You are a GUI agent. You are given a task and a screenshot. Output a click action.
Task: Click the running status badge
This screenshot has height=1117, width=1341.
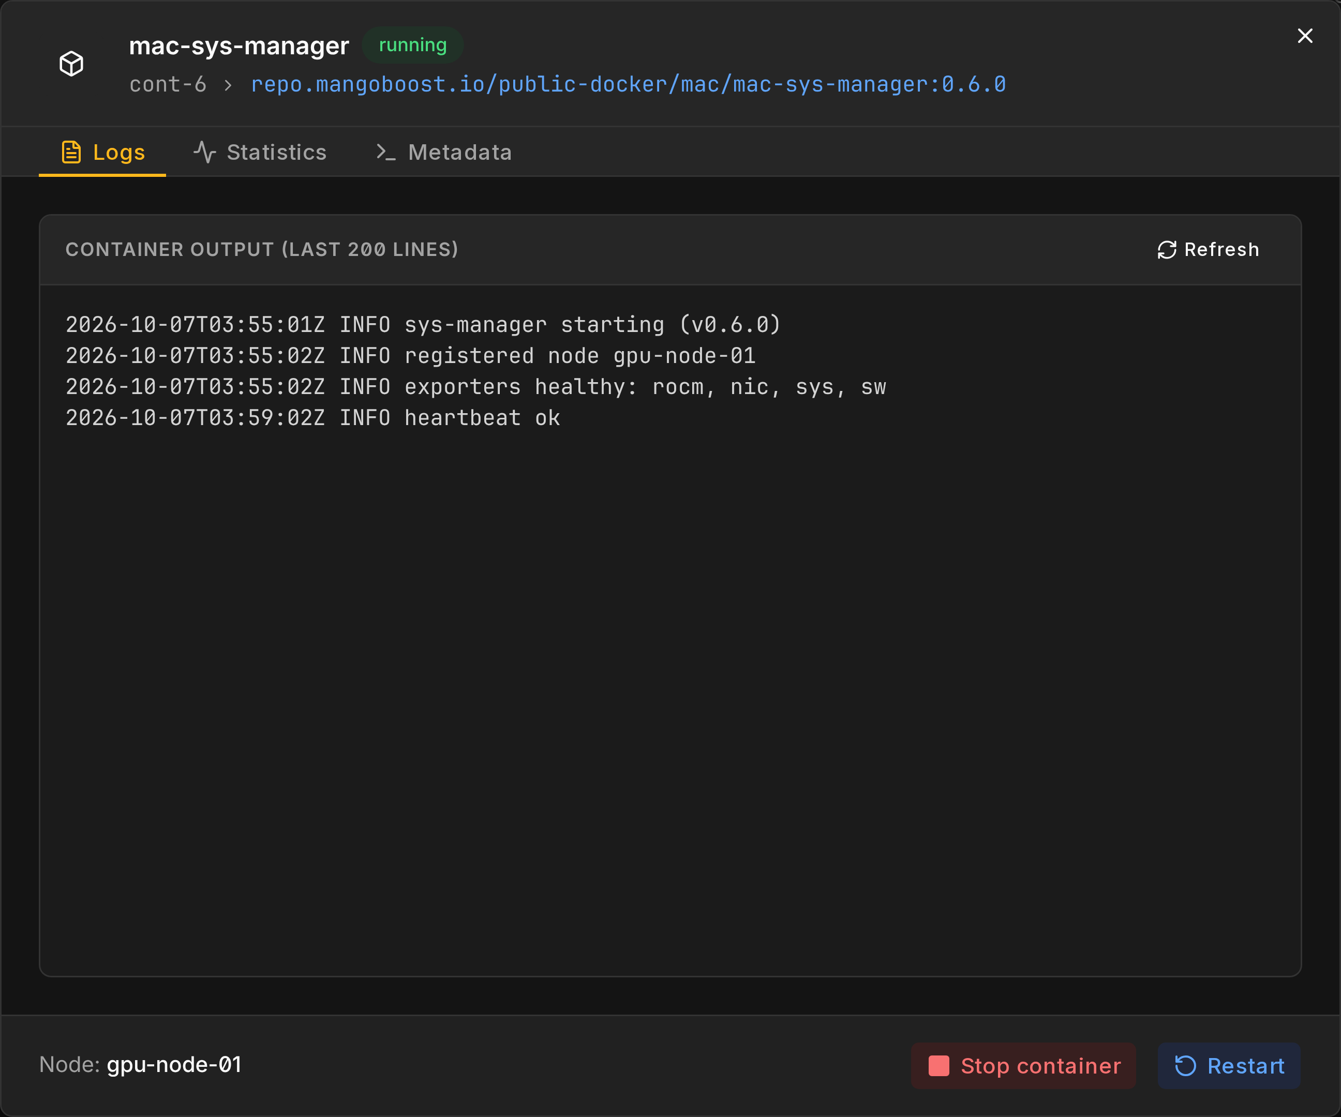[412, 44]
